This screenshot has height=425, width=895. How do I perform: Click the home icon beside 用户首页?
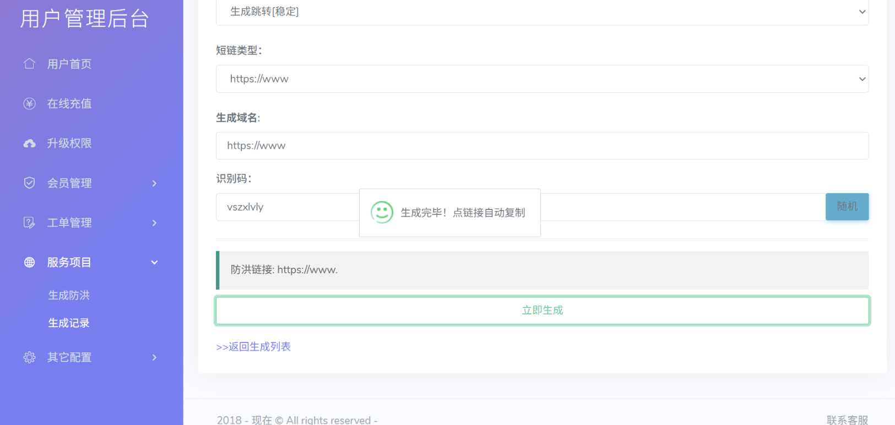tap(30, 64)
